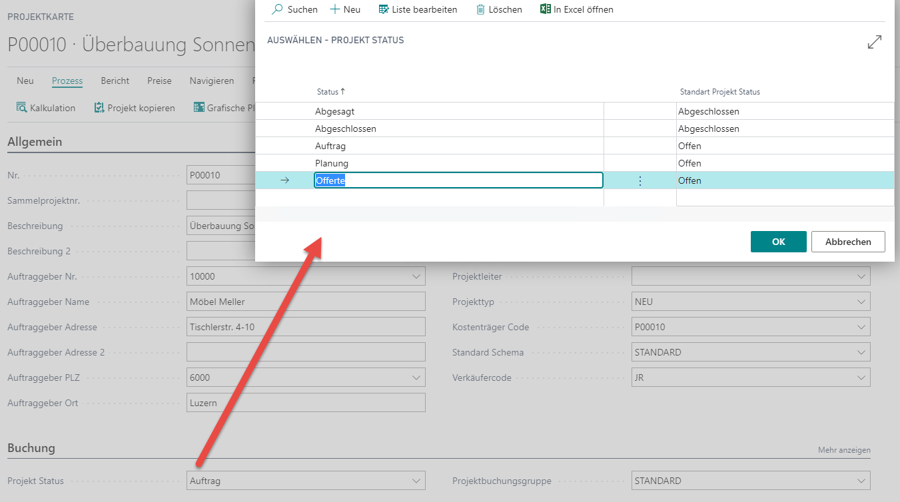Click the Kalkulation icon in Projektkarte
The image size is (900, 502).
tap(22, 107)
